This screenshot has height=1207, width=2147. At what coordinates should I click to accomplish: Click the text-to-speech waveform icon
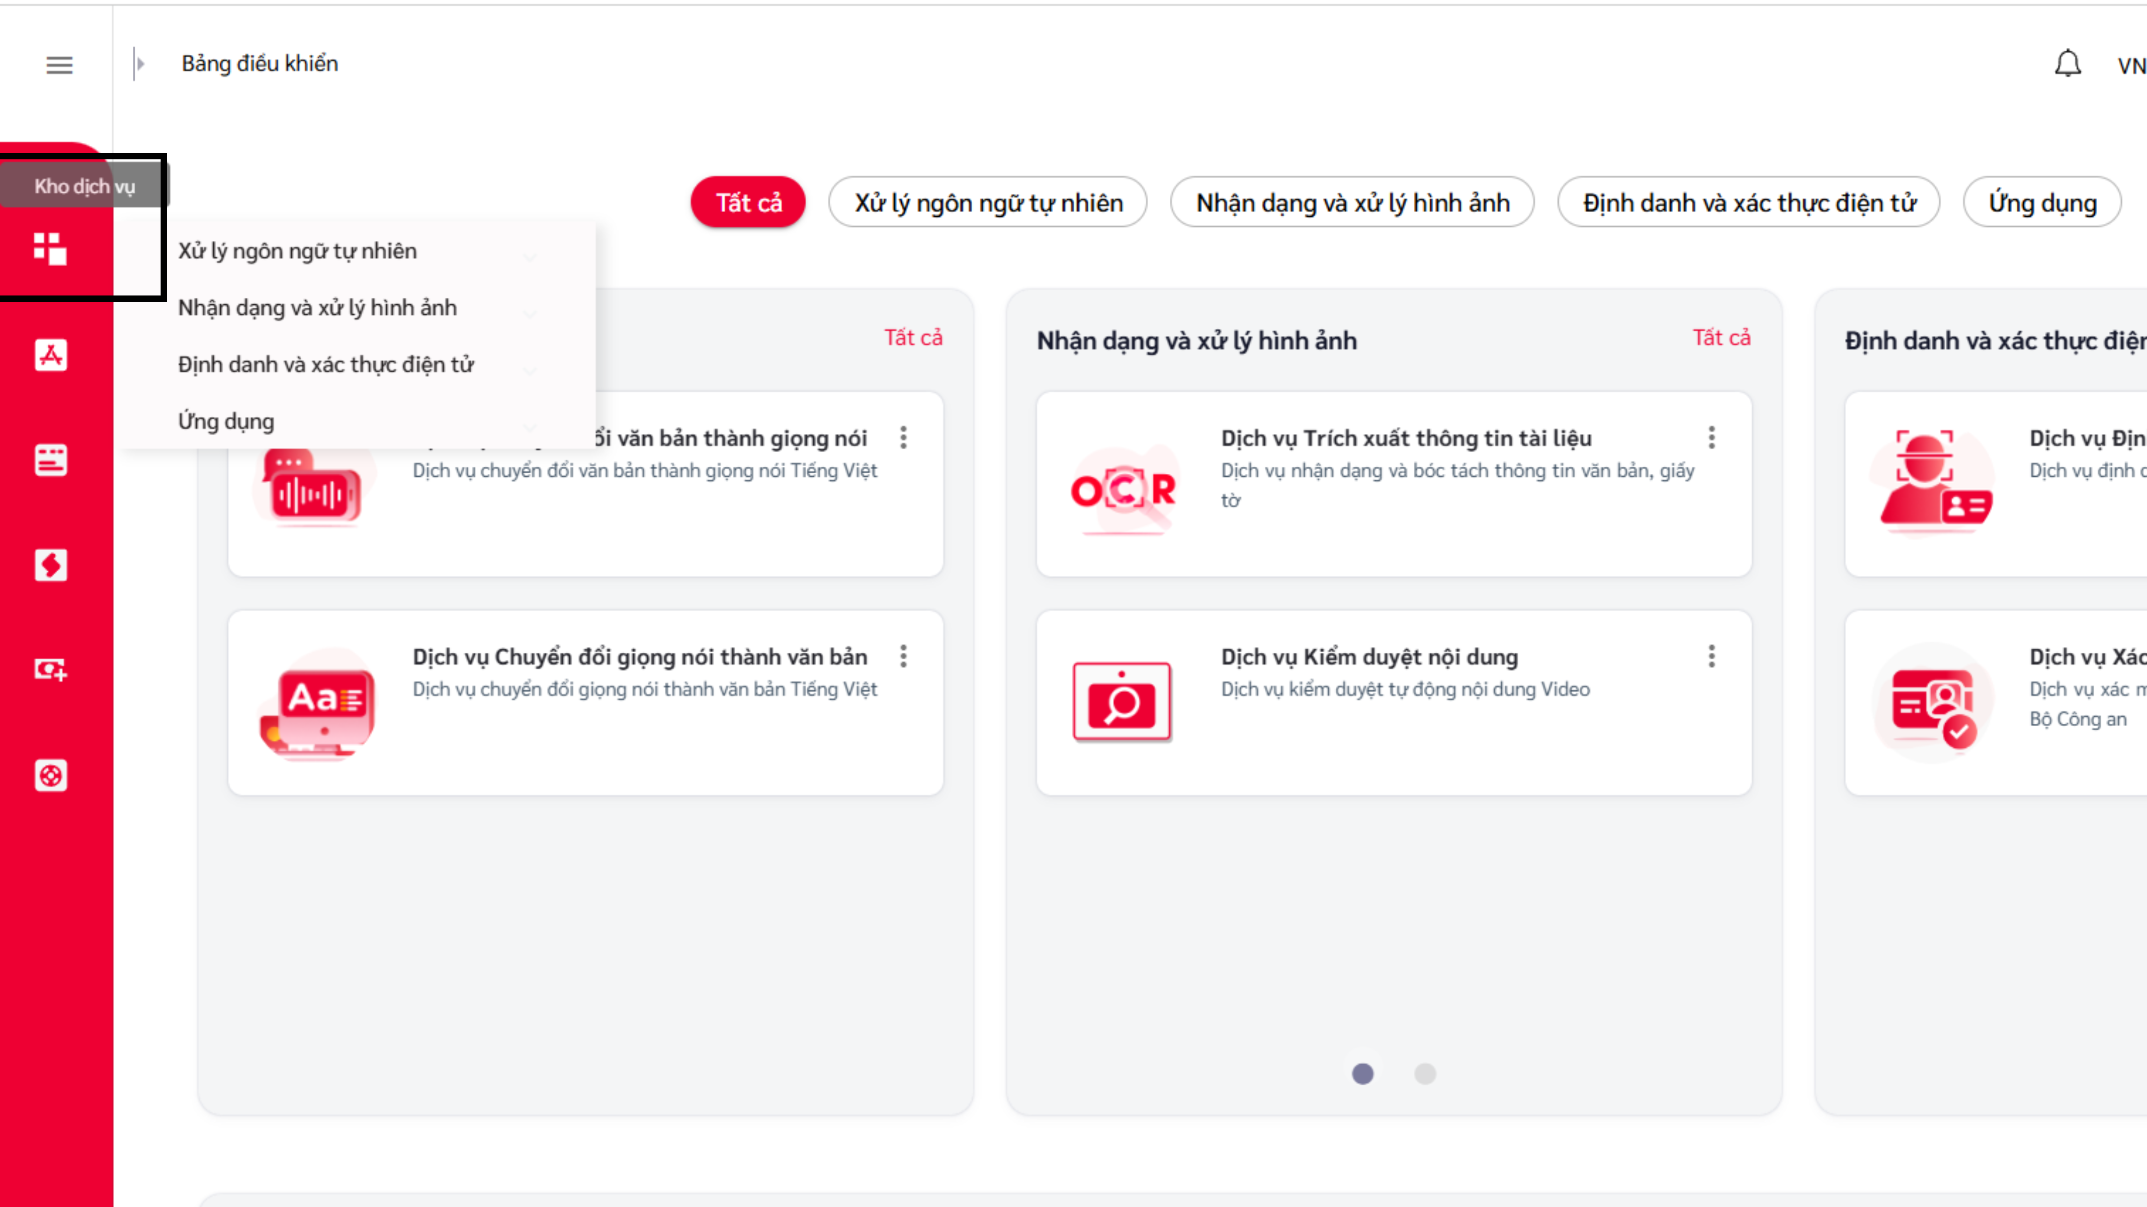coord(313,488)
